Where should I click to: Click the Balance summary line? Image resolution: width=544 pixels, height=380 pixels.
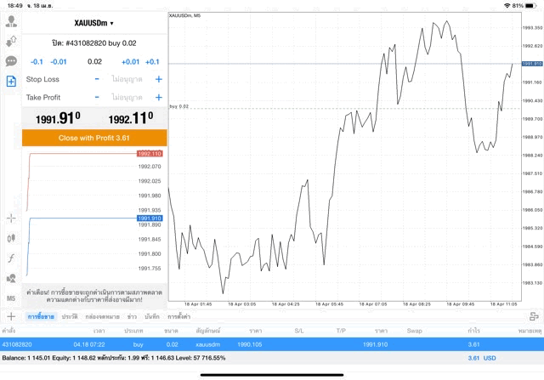(x=114, y=358)
